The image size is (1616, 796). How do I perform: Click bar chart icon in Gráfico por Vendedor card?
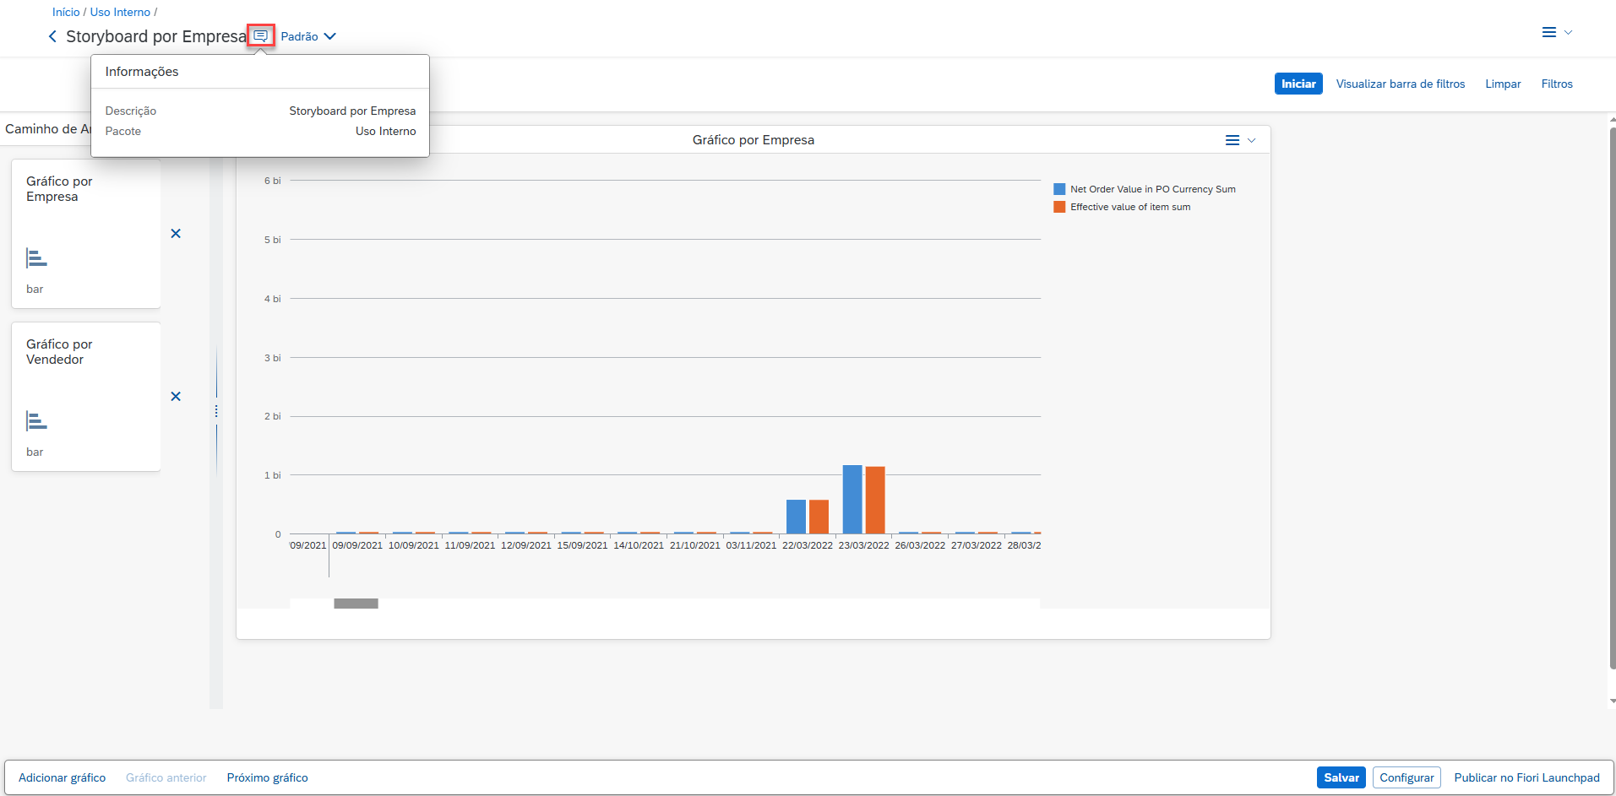36,421
